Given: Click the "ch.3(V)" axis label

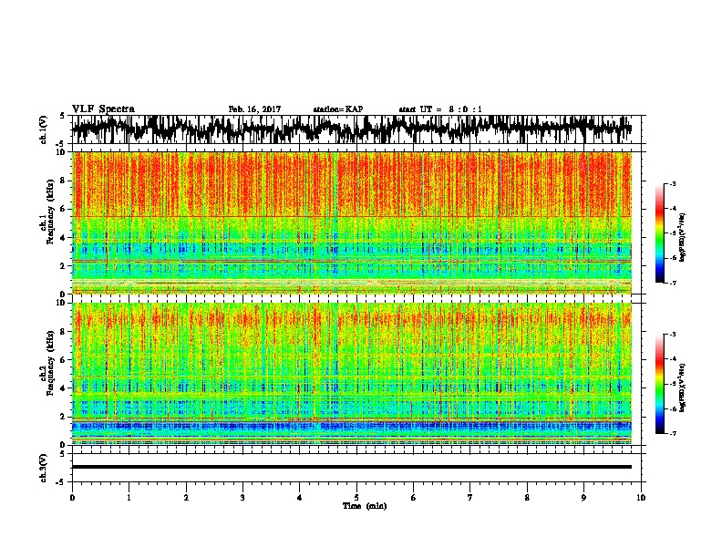Looking at the screenshot, I should (43, 468).
